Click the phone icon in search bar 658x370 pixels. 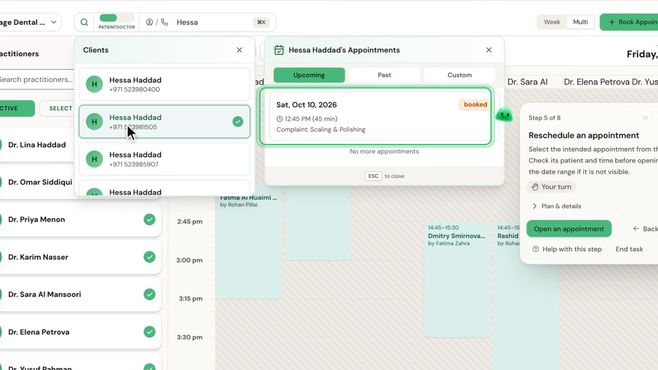[164, 22]
